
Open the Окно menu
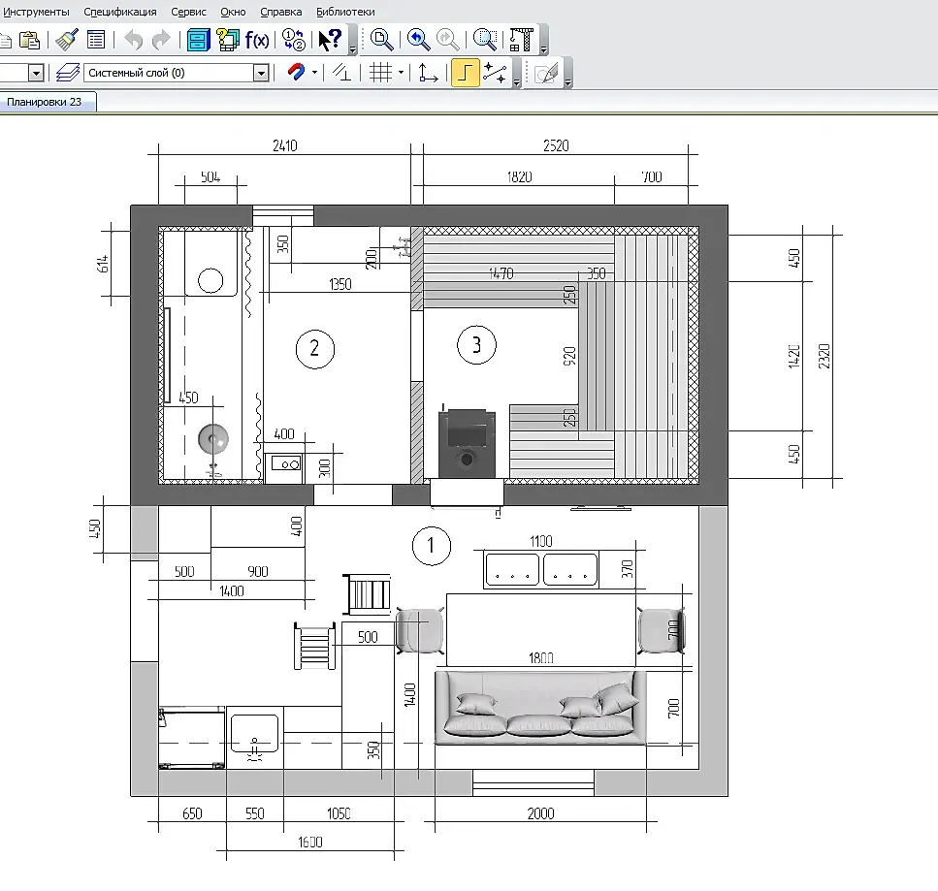(x=233, y=12)
